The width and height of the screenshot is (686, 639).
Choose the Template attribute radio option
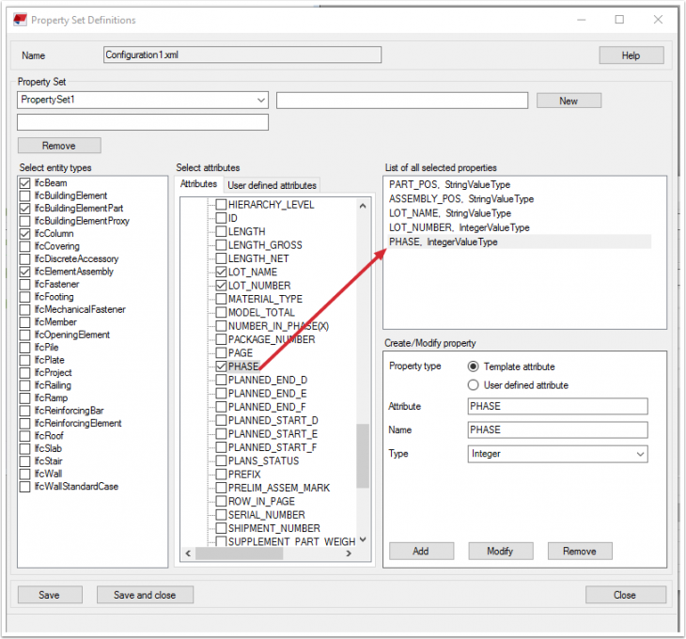click(474, 366)
